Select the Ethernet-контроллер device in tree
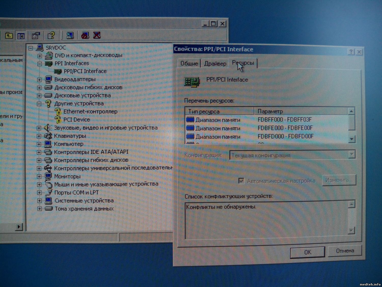The image size is (382, 287). (90, 111)
